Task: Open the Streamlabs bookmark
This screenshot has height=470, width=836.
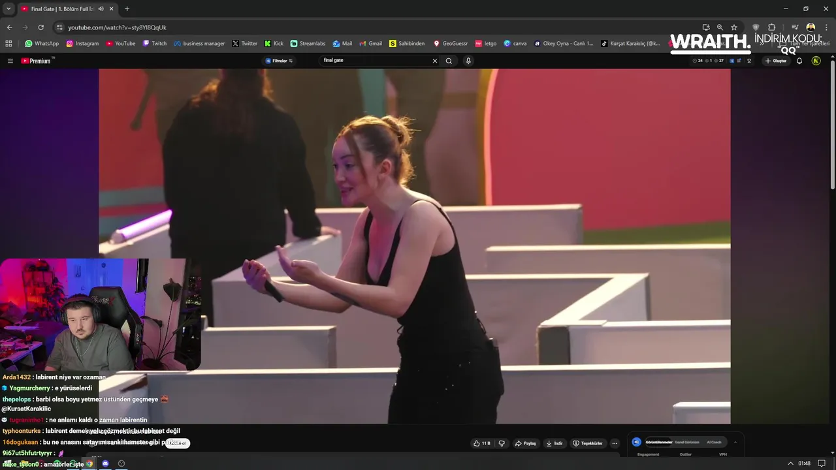Action: point(308,44)
